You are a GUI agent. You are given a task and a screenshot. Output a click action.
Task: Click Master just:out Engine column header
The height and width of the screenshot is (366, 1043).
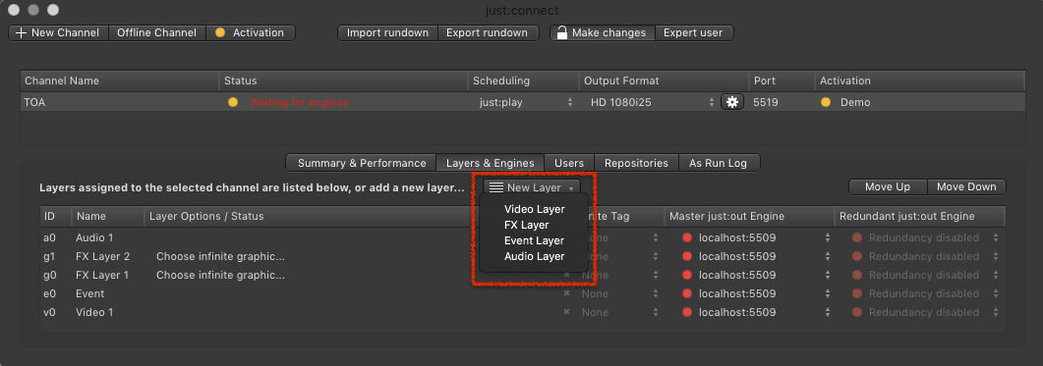(x=749, y=217)
